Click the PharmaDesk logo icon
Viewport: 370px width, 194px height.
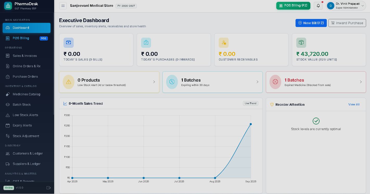point(8,5)
